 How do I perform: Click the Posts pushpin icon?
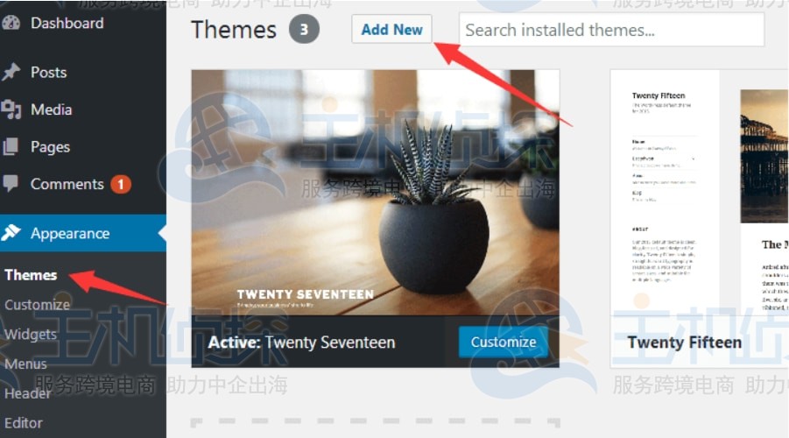click(11, 72)
